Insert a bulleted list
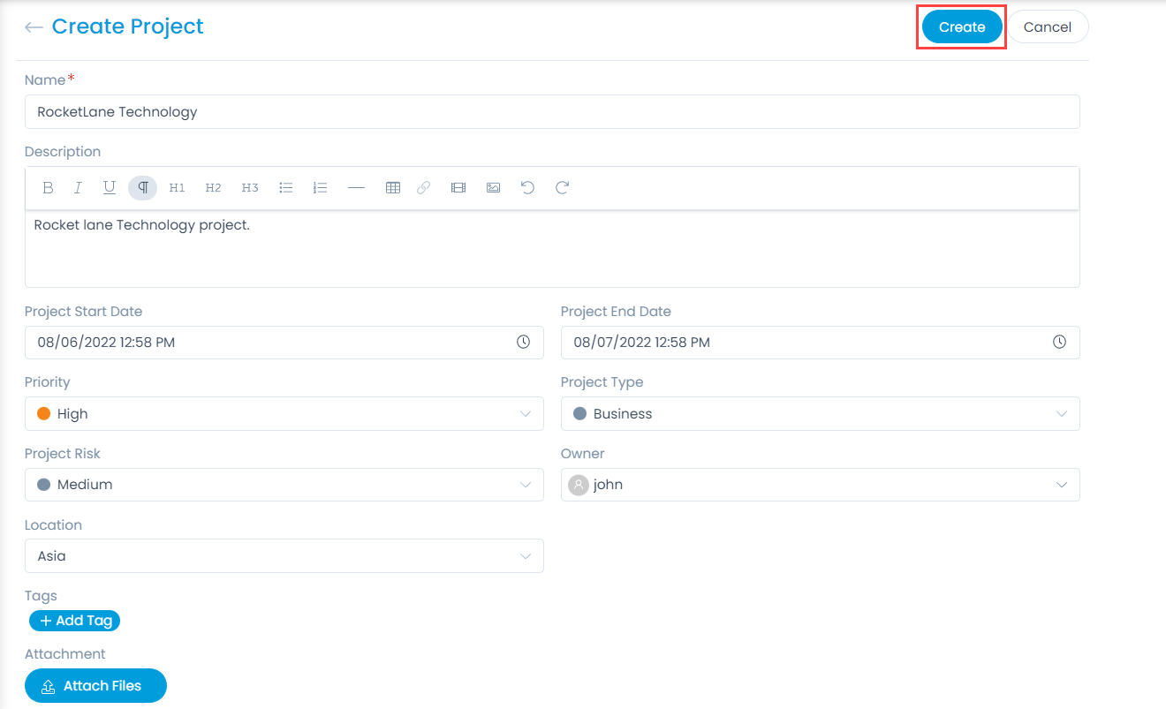Viewport: 1166px width, 709px height. coord(286,187)
